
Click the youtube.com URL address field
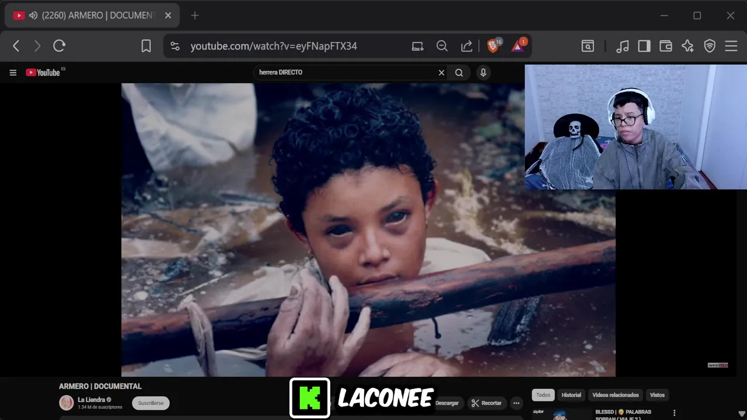[274, 46]
